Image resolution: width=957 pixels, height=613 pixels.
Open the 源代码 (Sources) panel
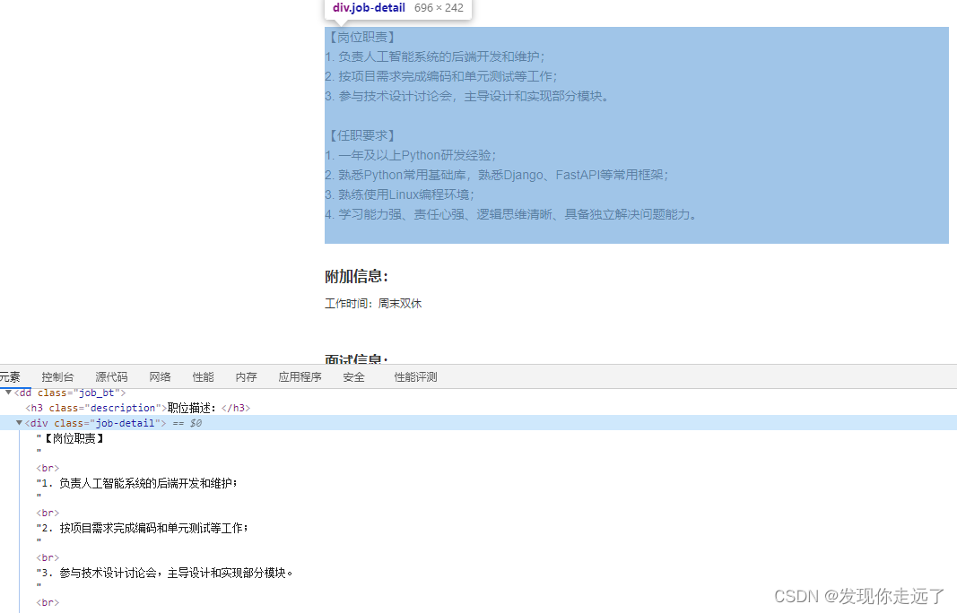[x=110, y=376]
